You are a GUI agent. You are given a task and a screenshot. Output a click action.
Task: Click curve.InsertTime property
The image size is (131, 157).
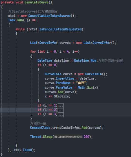60,78
